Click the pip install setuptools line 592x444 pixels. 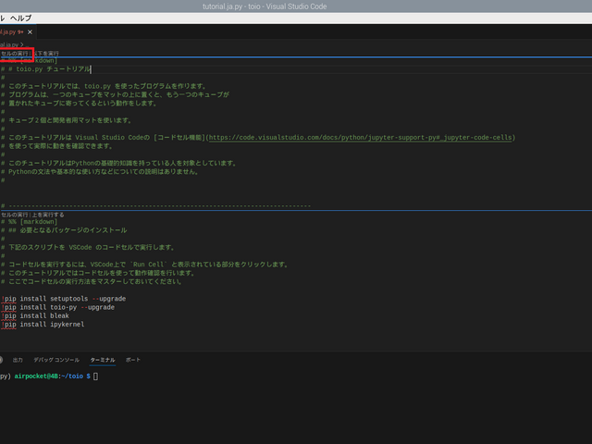click(x=64, y=299)
